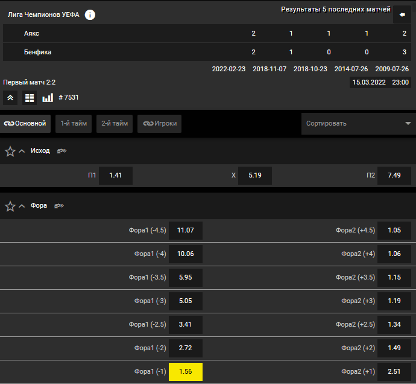This screenshot has height=384, width=416.
Task: Click the kickoff time 23:00
Action: [x=400, y=82]
